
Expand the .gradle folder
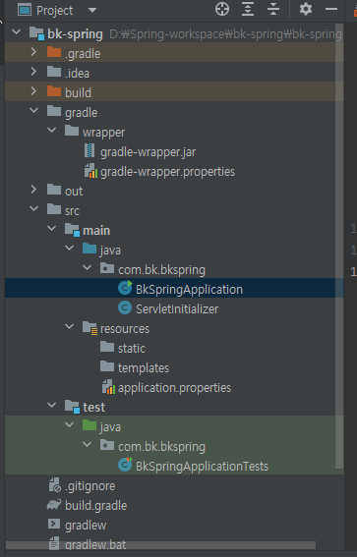pos(33,52)
